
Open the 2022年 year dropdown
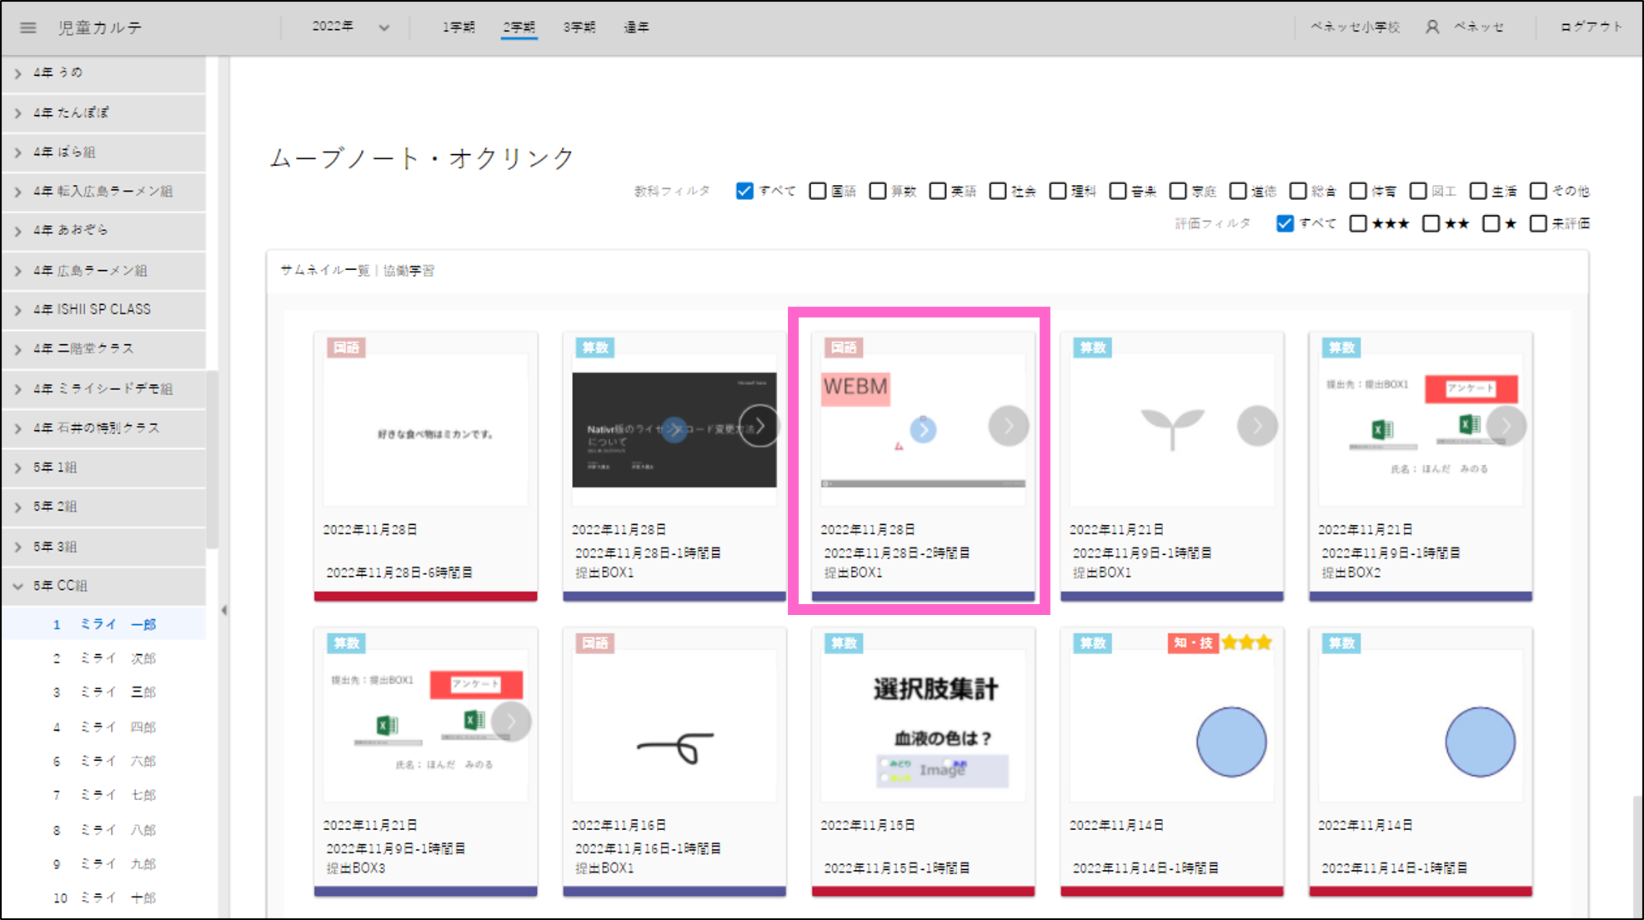click(x=350, y=27)
